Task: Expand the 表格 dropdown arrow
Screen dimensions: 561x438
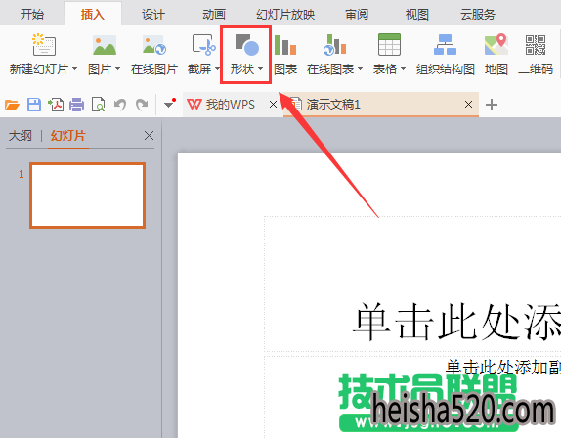Action: [x=403, y=68]
